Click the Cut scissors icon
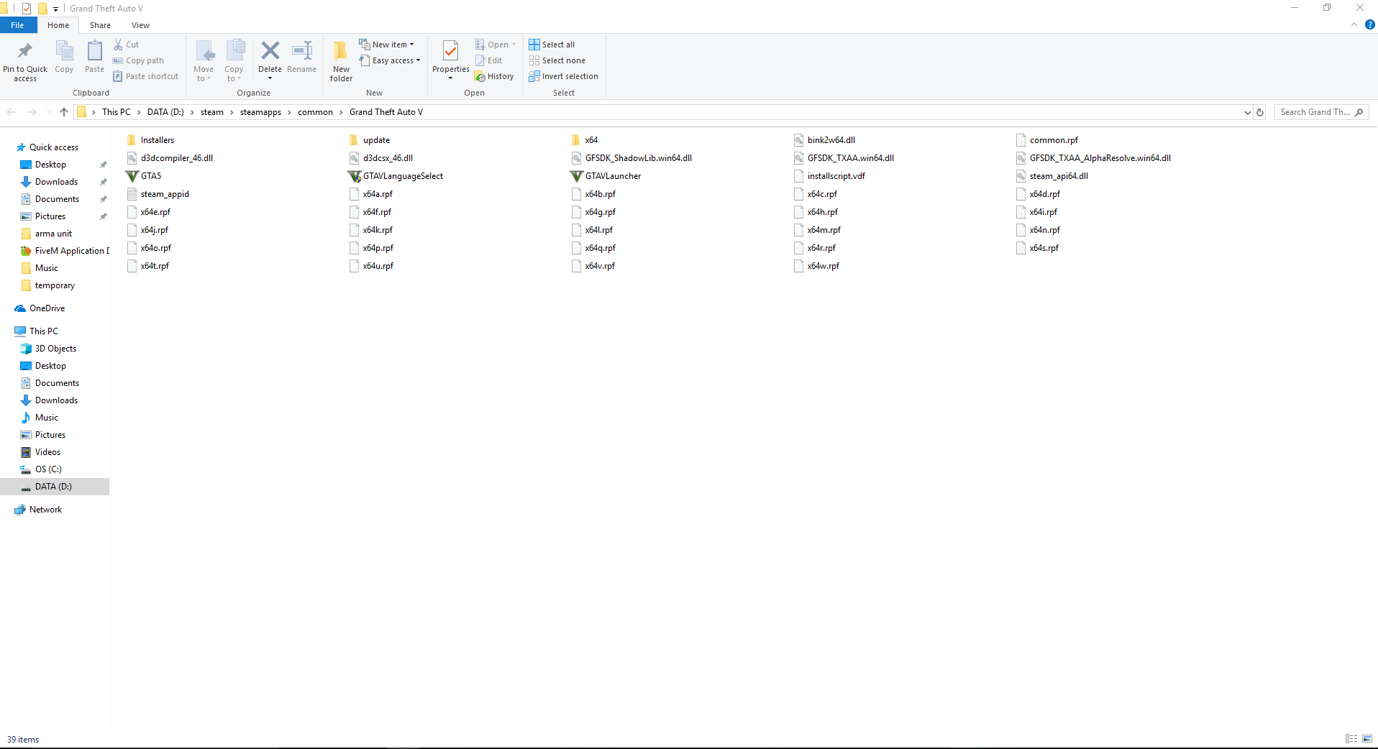Image resolution: width=1378 pixels, height=749 pixels. coord(119,45)
